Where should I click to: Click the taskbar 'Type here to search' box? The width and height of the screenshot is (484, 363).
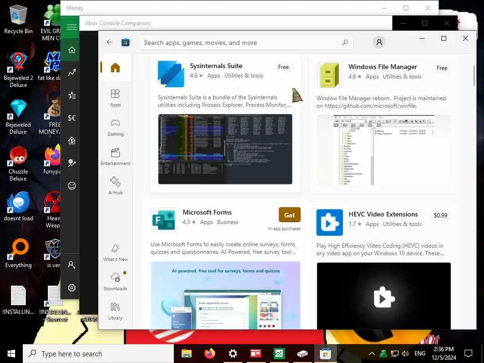[98, 354]
